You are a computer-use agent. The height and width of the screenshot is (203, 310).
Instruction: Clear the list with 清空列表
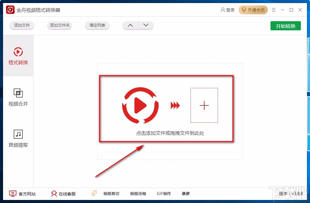97,25
